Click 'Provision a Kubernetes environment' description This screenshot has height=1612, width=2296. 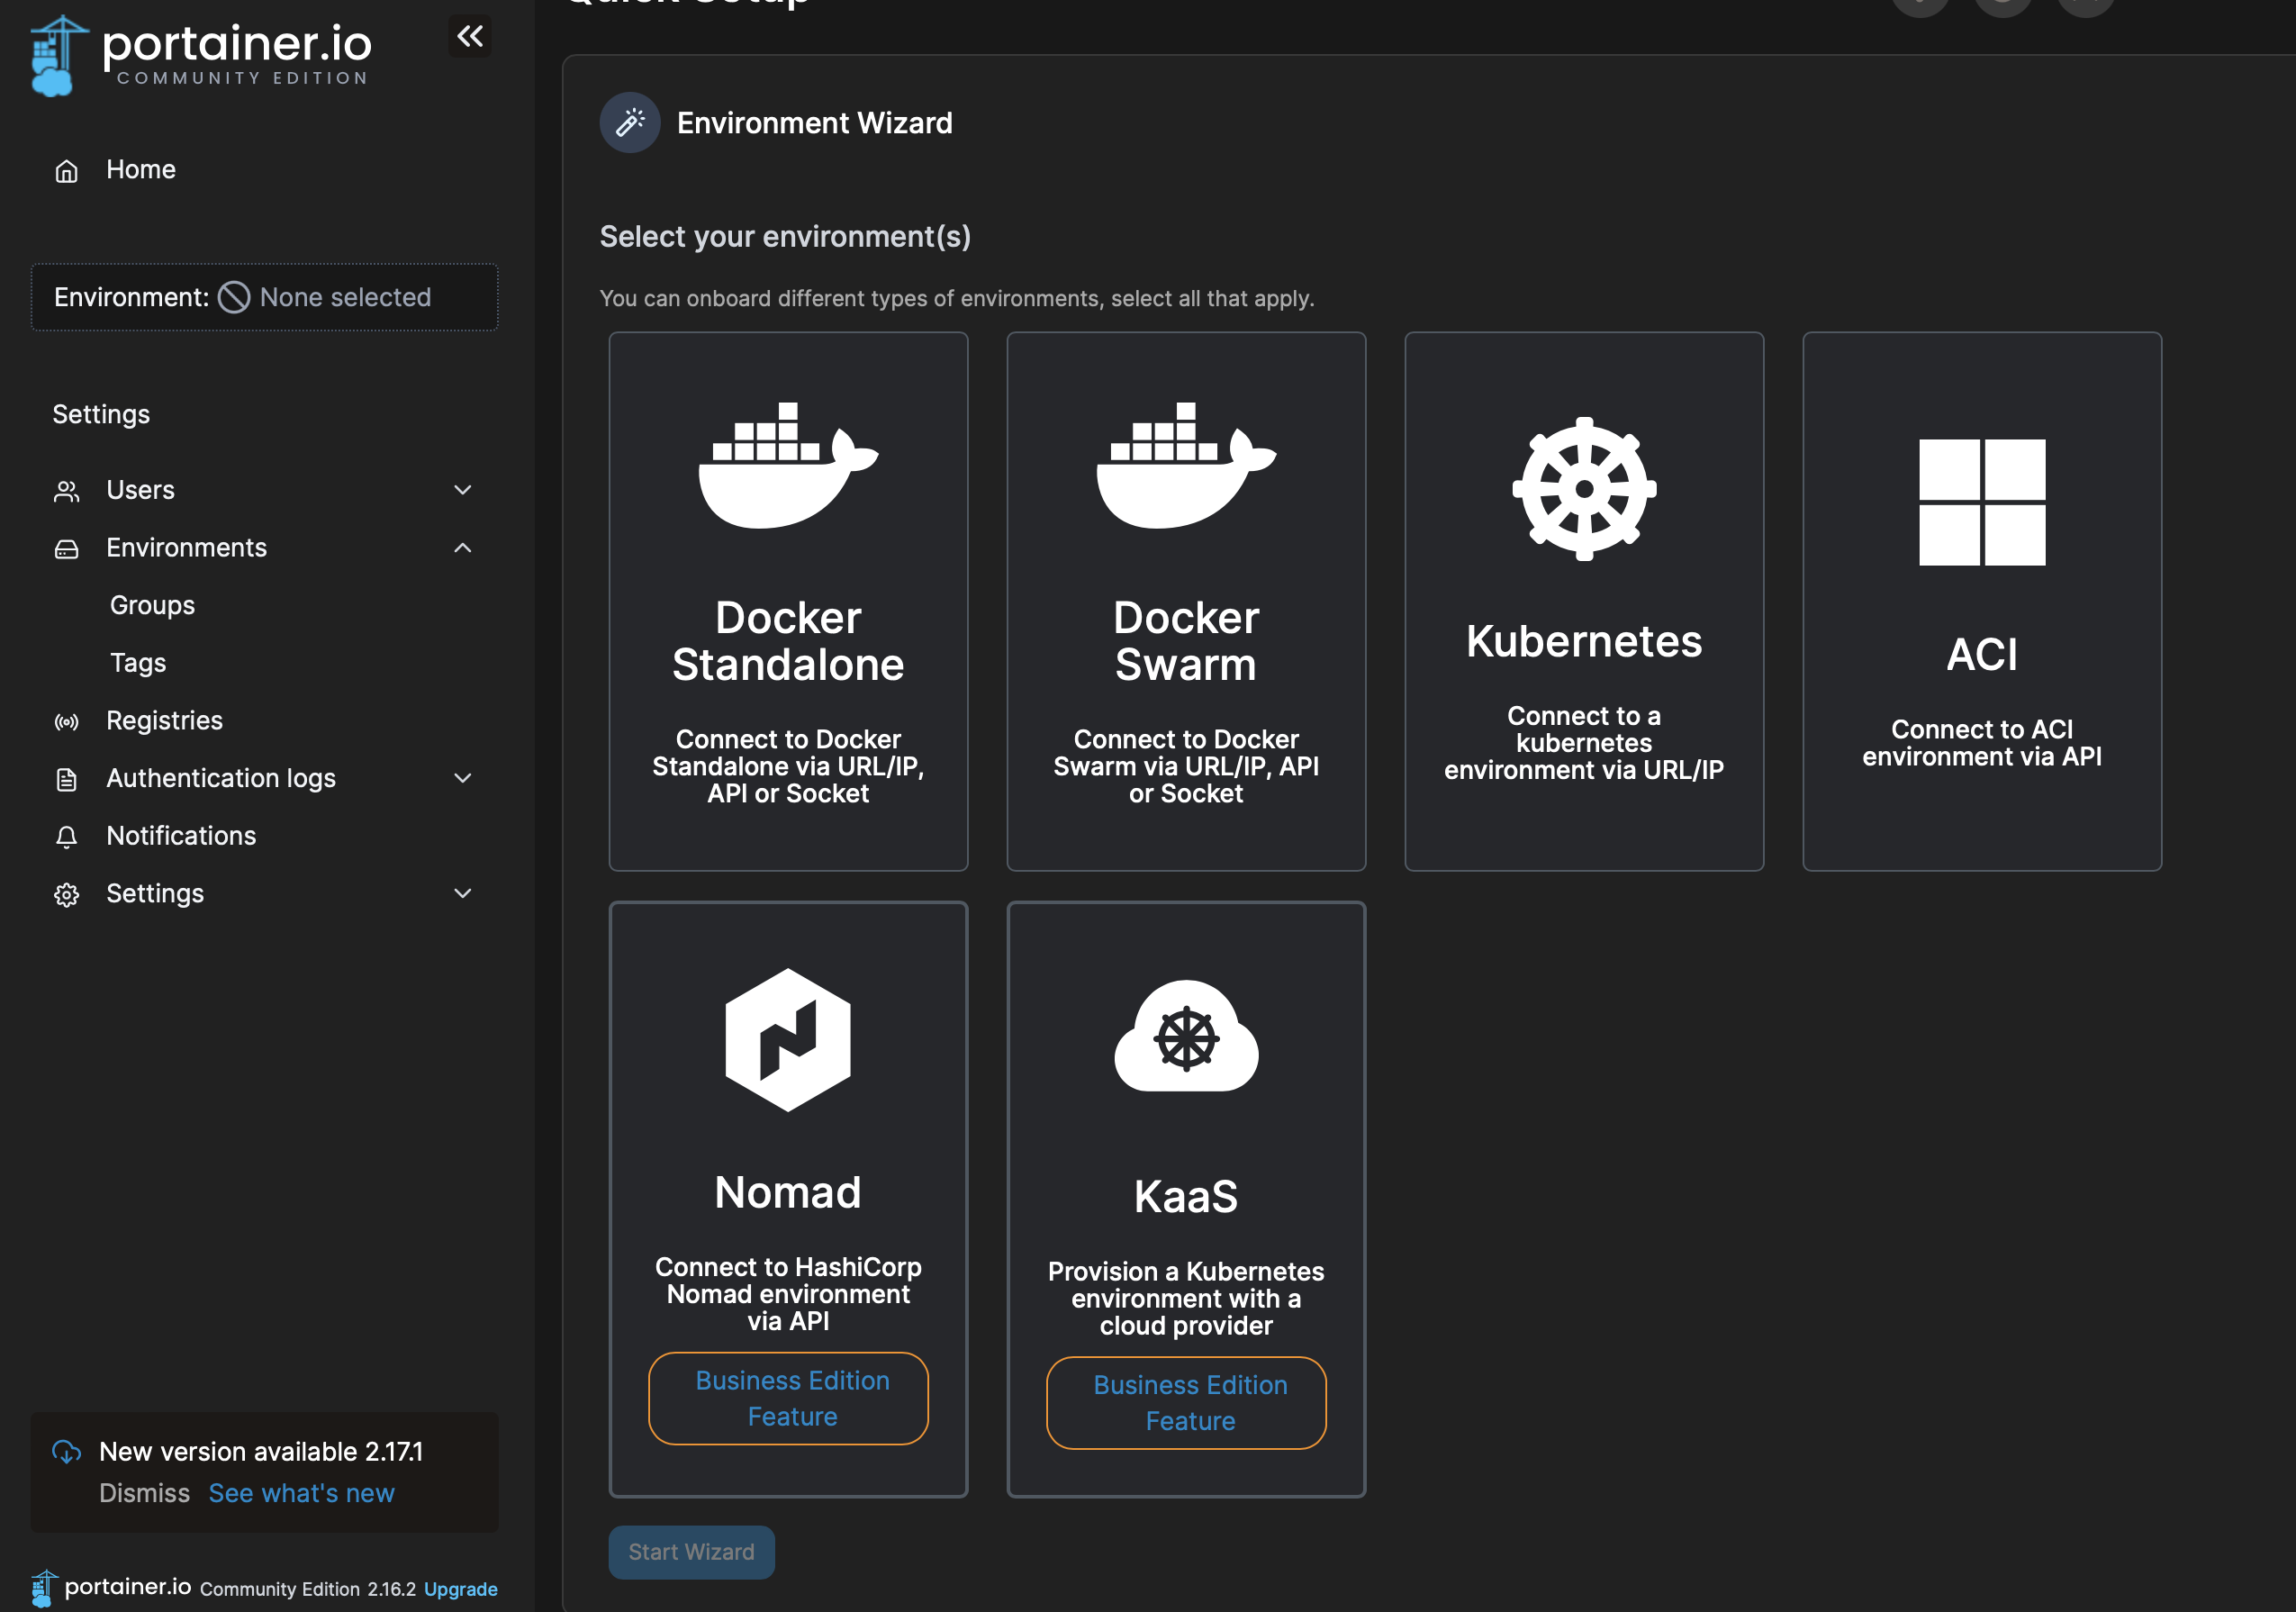coord(1186,1298)
